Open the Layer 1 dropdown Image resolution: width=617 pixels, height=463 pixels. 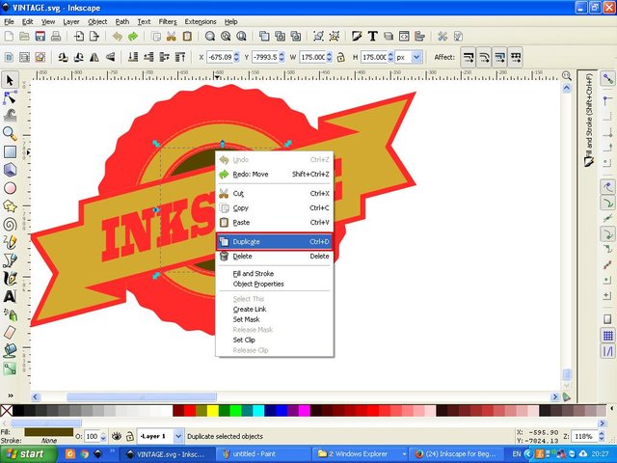[178, 436]
